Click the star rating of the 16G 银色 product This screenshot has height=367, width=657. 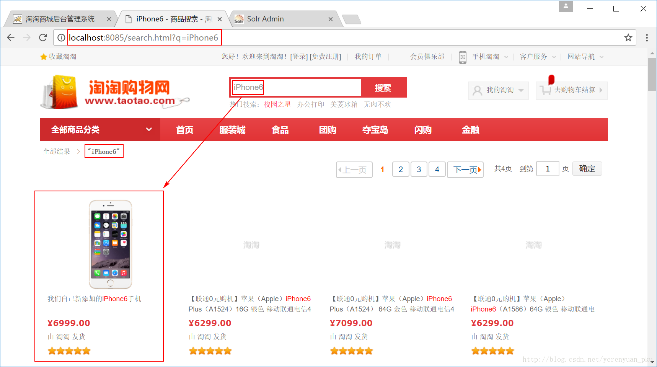pos(210,351)
